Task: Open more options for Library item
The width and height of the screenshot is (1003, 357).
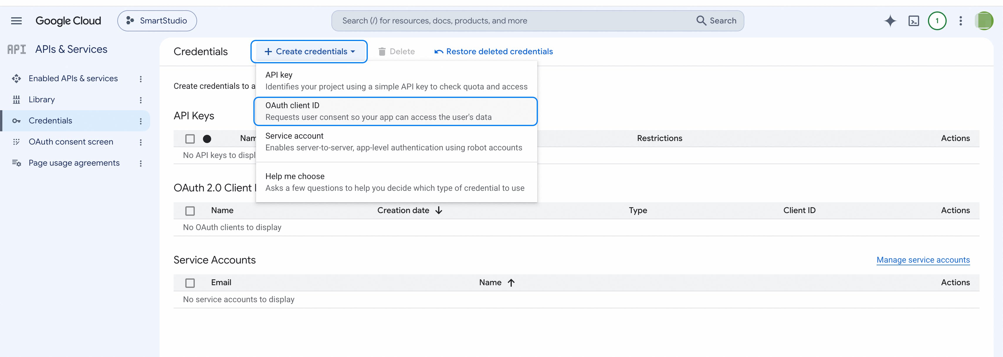Action: [x=140, y=100]
